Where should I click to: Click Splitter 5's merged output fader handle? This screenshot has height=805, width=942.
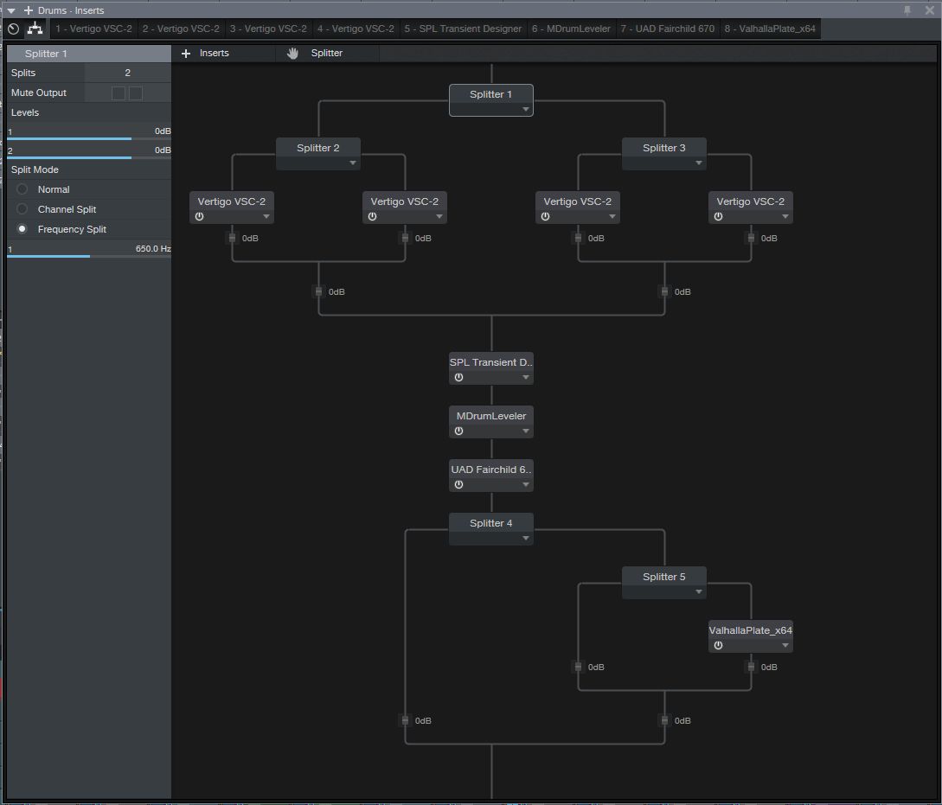point(664,720)
